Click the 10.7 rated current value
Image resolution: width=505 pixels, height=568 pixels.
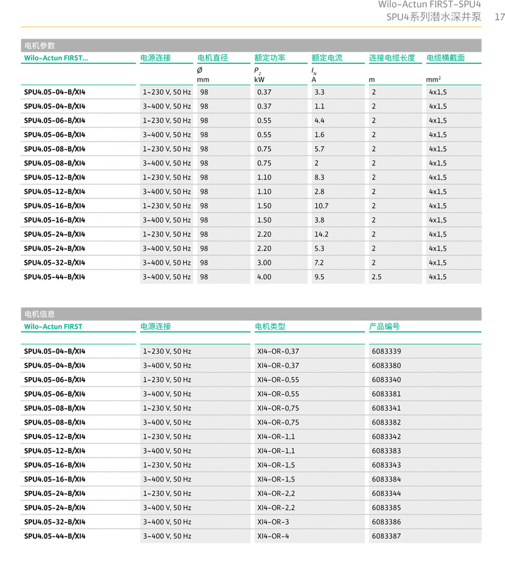321,206
